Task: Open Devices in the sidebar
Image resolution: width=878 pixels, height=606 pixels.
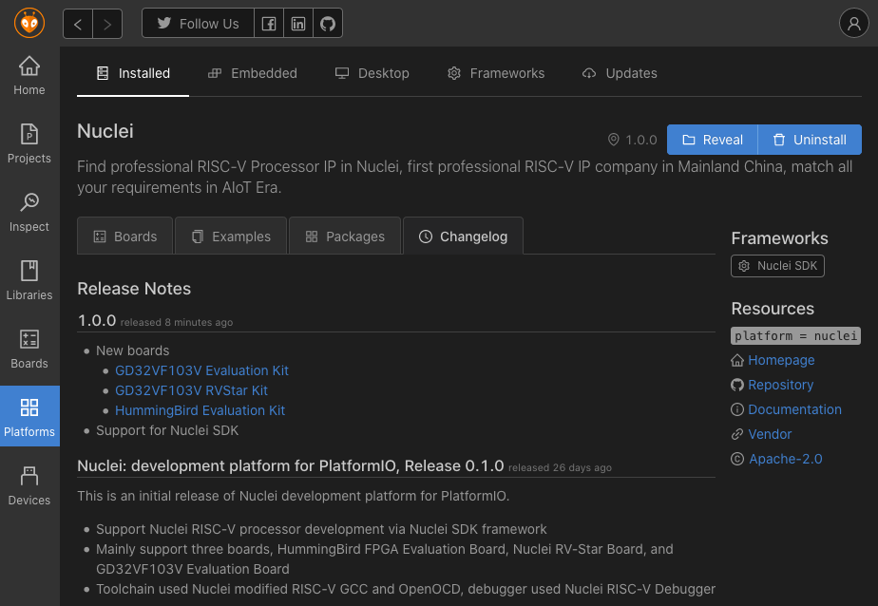Action: click(29, 485)
